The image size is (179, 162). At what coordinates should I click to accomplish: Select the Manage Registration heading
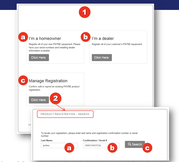coord(48,81)
